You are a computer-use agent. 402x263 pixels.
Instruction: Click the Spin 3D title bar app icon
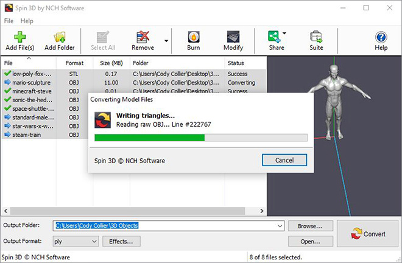pos(9,8)
